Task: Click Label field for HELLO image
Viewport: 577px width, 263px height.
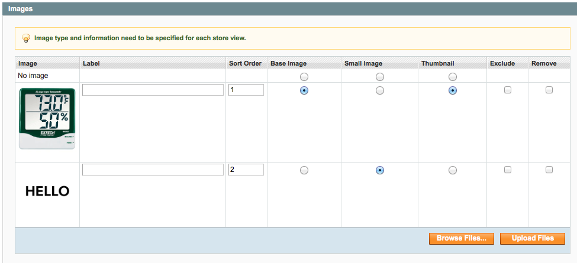Action: point(153,170)
